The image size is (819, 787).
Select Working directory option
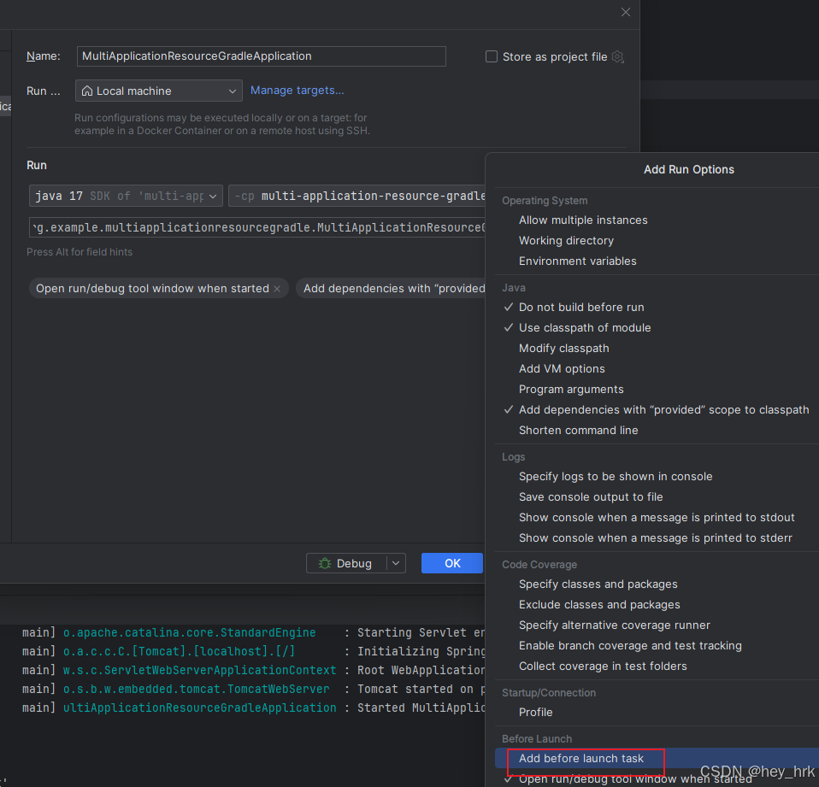pos(566,241)
